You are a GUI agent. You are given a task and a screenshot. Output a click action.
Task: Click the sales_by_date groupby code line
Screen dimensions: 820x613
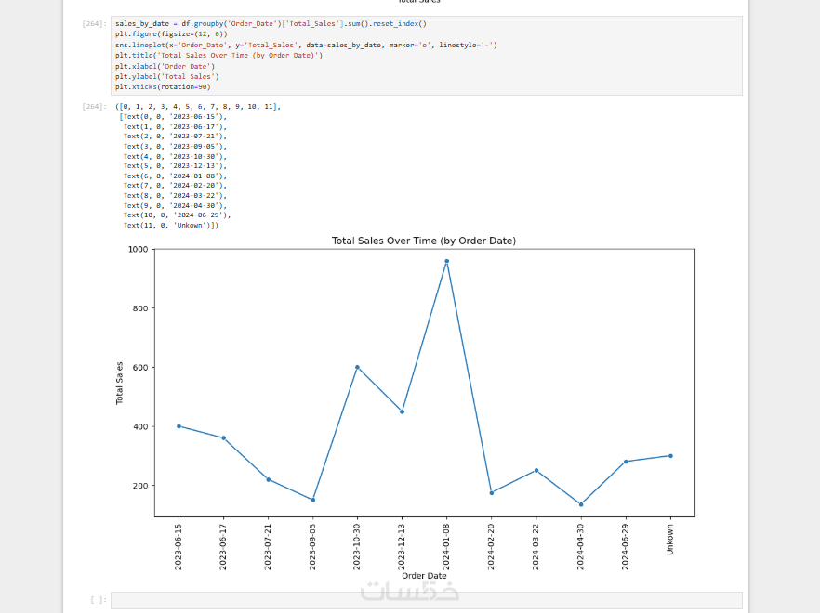point(271,23)
